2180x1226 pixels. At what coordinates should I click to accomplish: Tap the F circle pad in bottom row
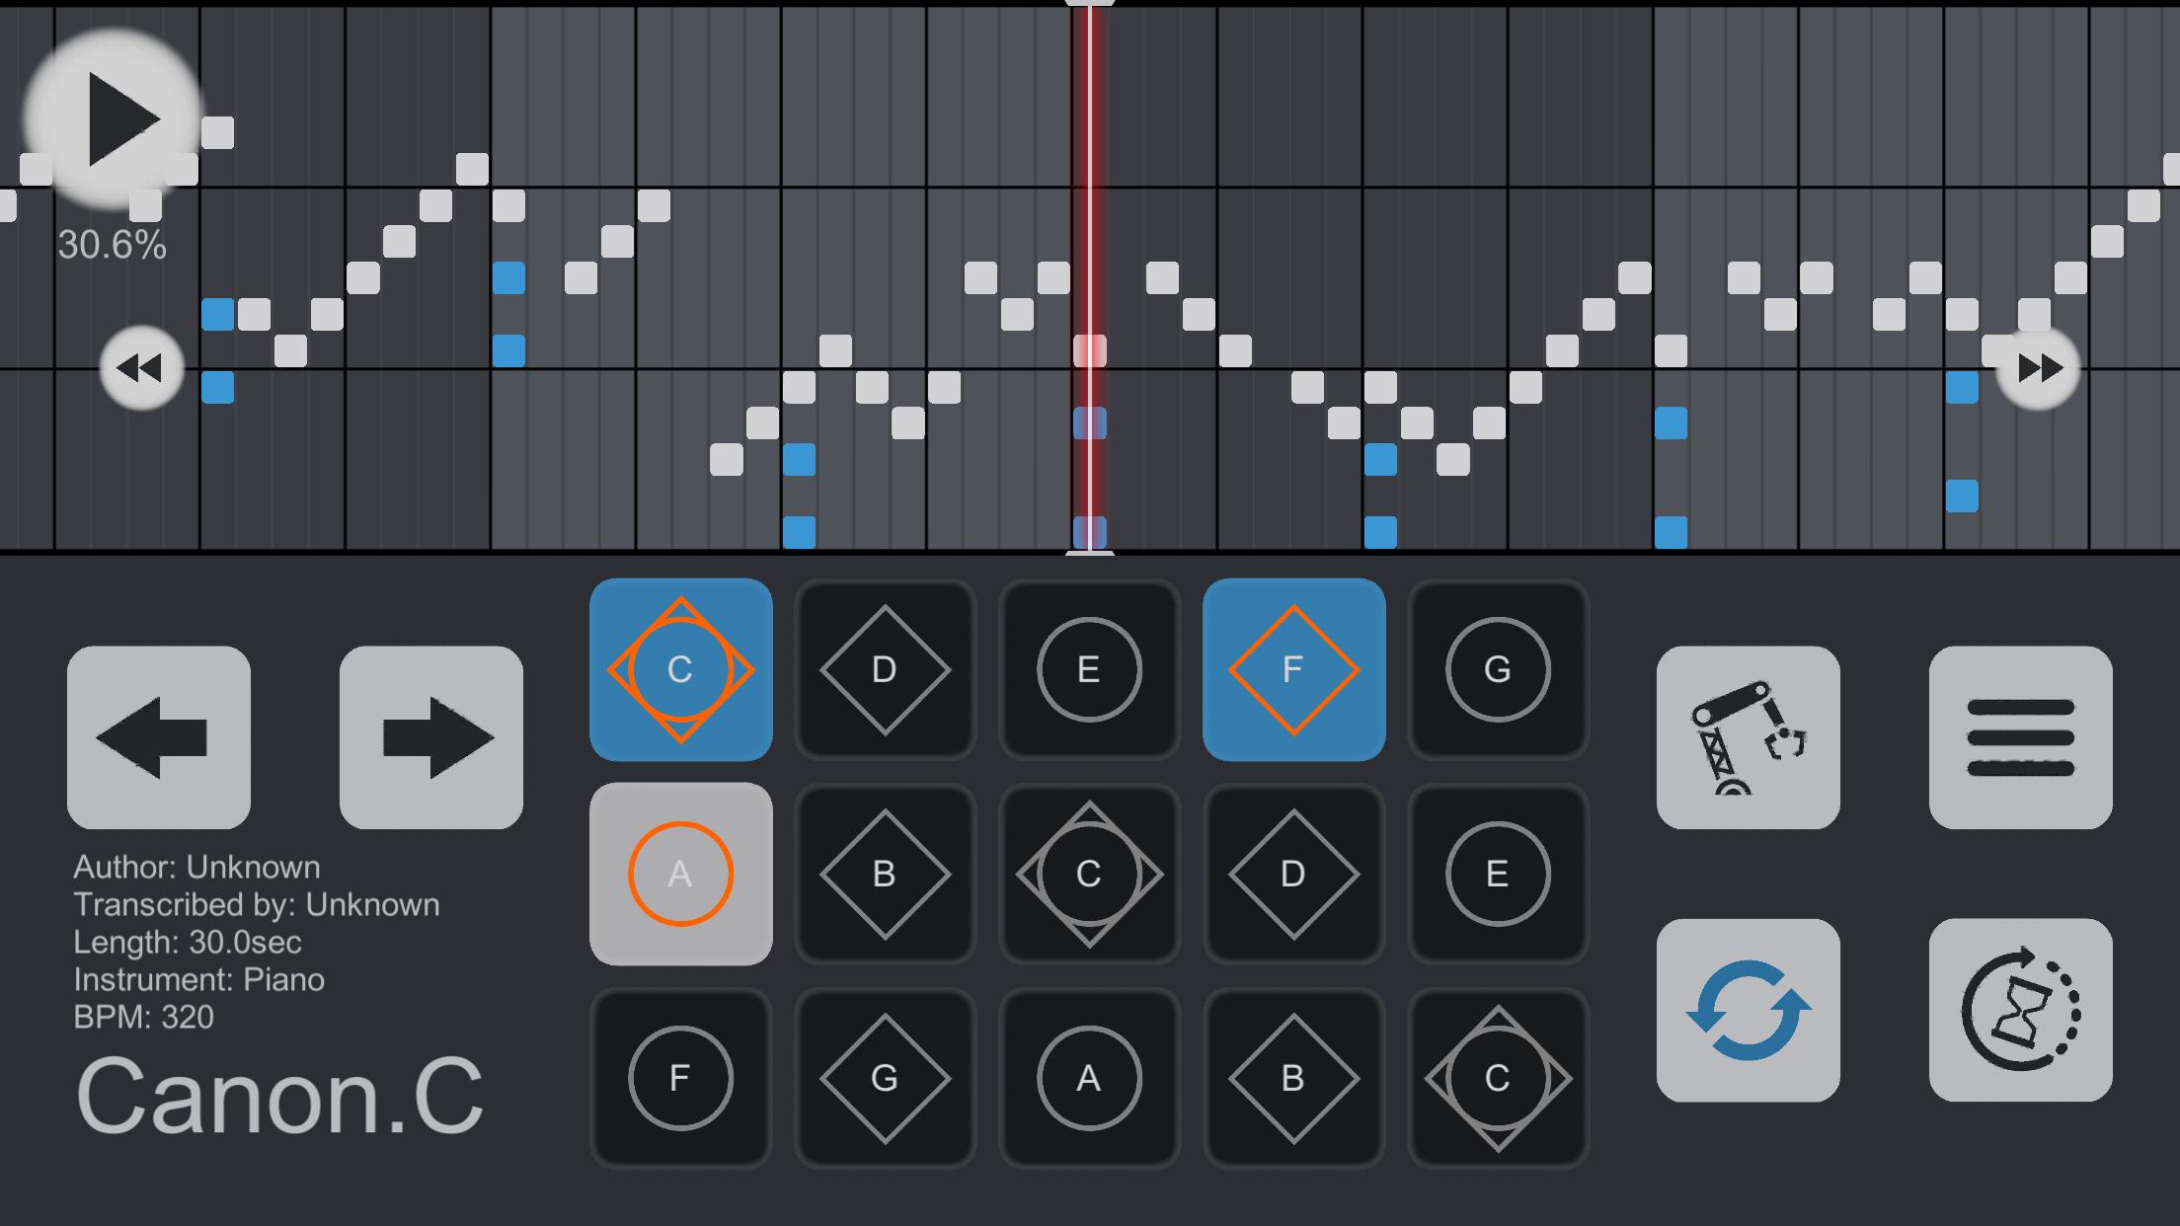coord(680,1078)
